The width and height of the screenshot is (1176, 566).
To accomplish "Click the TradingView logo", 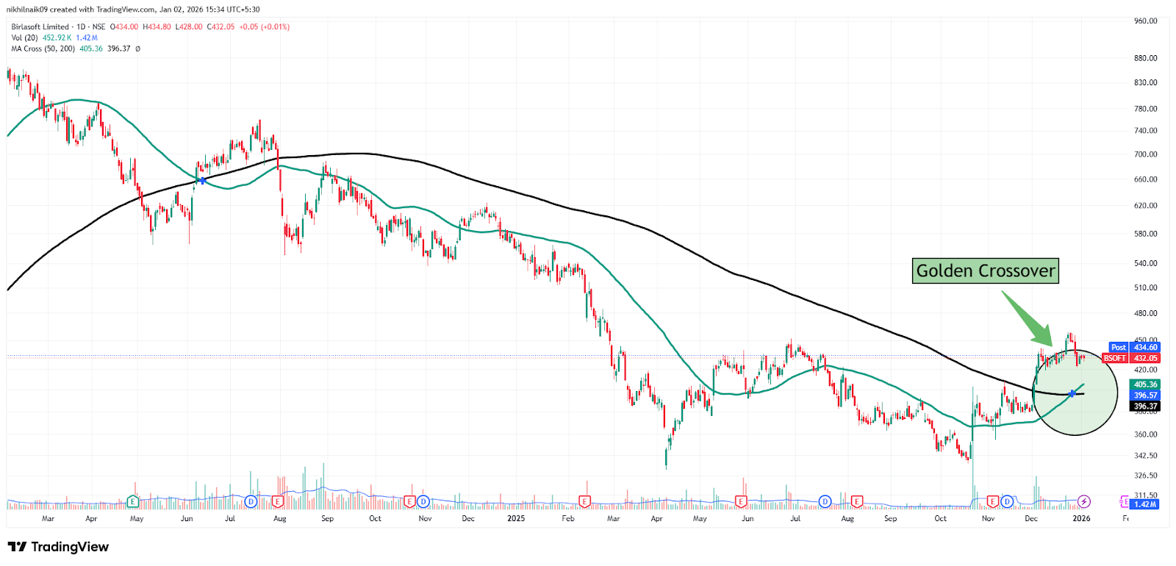I will point(58,547).
